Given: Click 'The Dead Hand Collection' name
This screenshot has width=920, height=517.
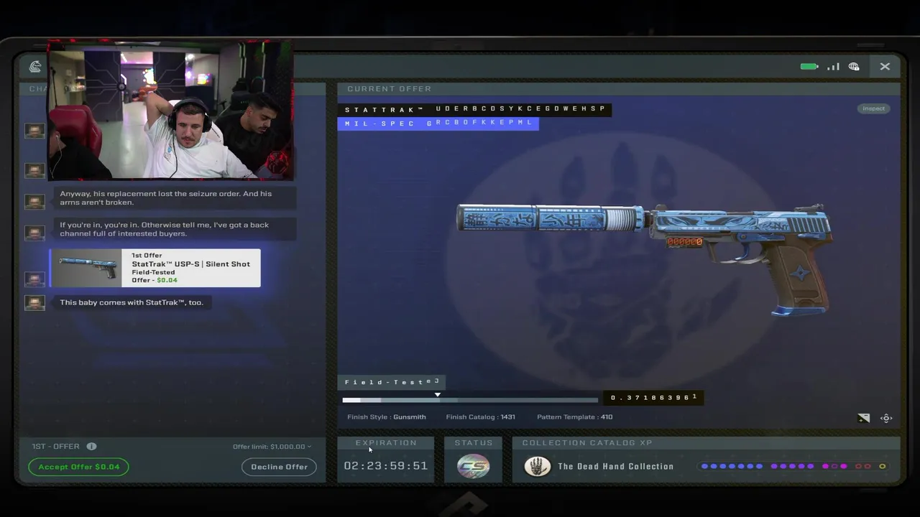Looking at the screenshot, I should (616, 467).
